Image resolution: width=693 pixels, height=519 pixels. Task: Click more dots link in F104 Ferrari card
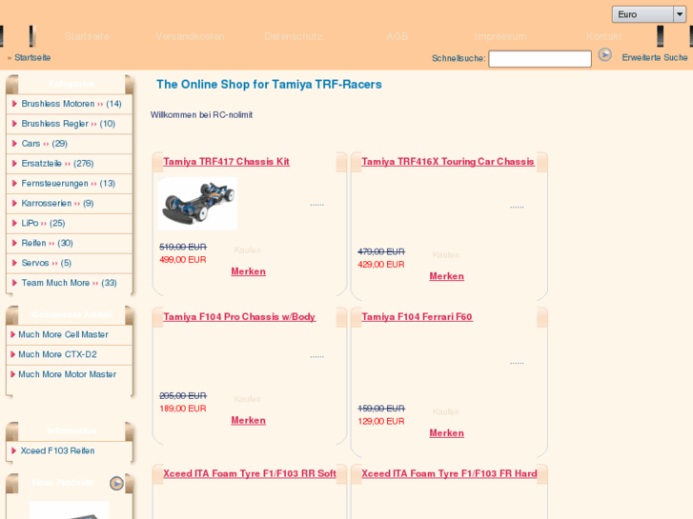[x=517, y=363]
